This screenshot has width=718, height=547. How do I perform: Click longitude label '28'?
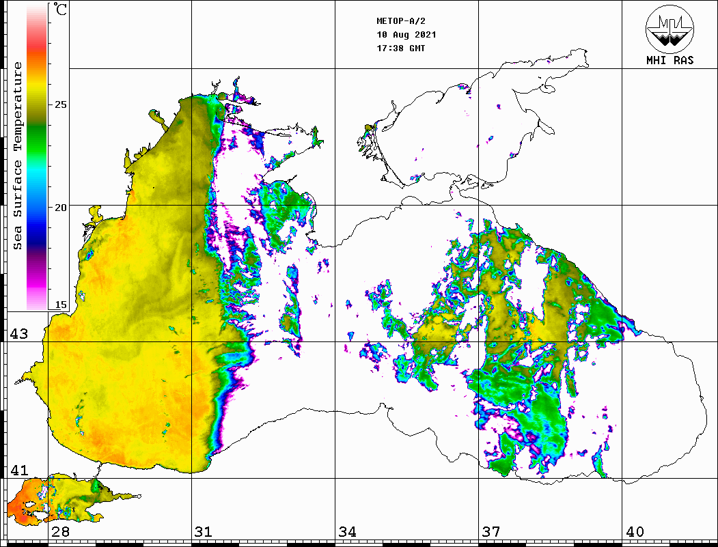(x=60, y=531)
